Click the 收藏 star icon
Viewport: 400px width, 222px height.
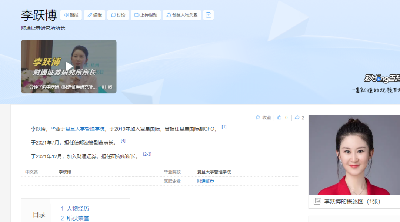[x=258, y=117]
